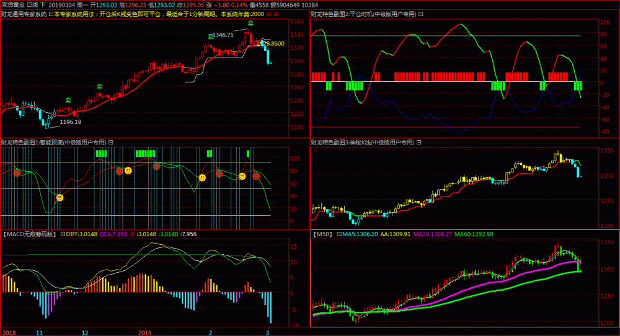Screen dimensions: 620x336
Task: Click the low price 1293.02
Action: pos(164,5)
